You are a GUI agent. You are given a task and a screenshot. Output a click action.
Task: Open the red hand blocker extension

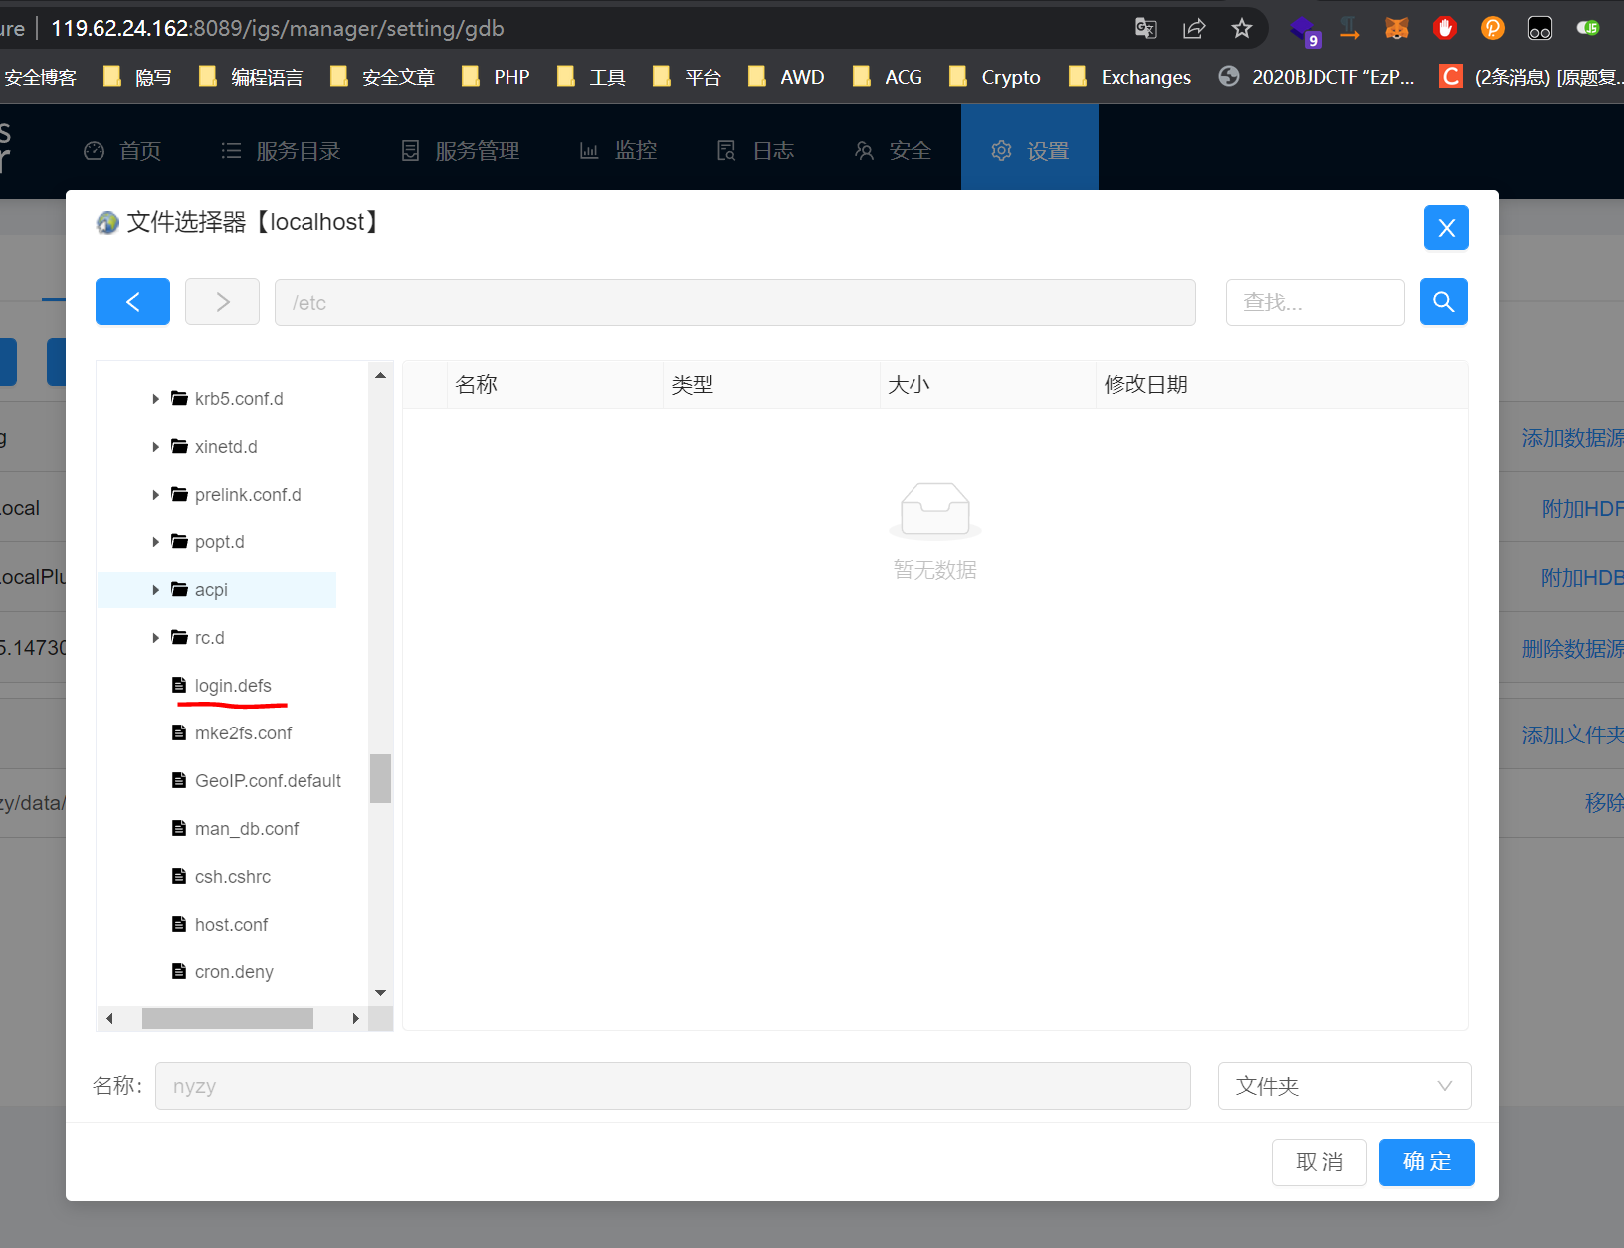click(x=1445, y=28)
